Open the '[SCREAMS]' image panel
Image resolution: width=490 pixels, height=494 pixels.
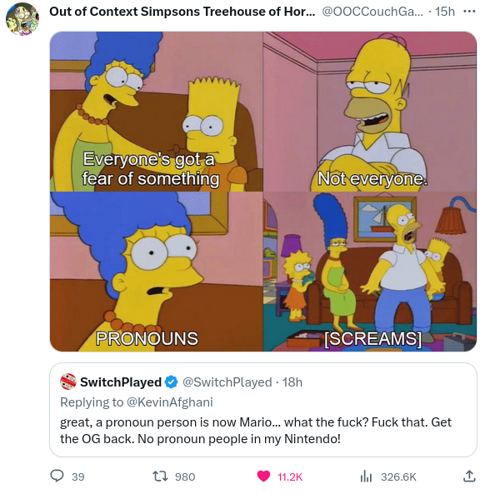370,272
